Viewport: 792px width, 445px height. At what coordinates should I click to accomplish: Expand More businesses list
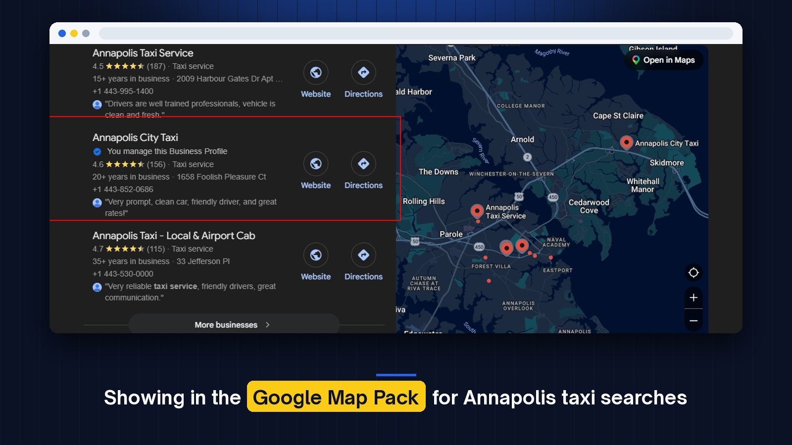tap(234, 324)
